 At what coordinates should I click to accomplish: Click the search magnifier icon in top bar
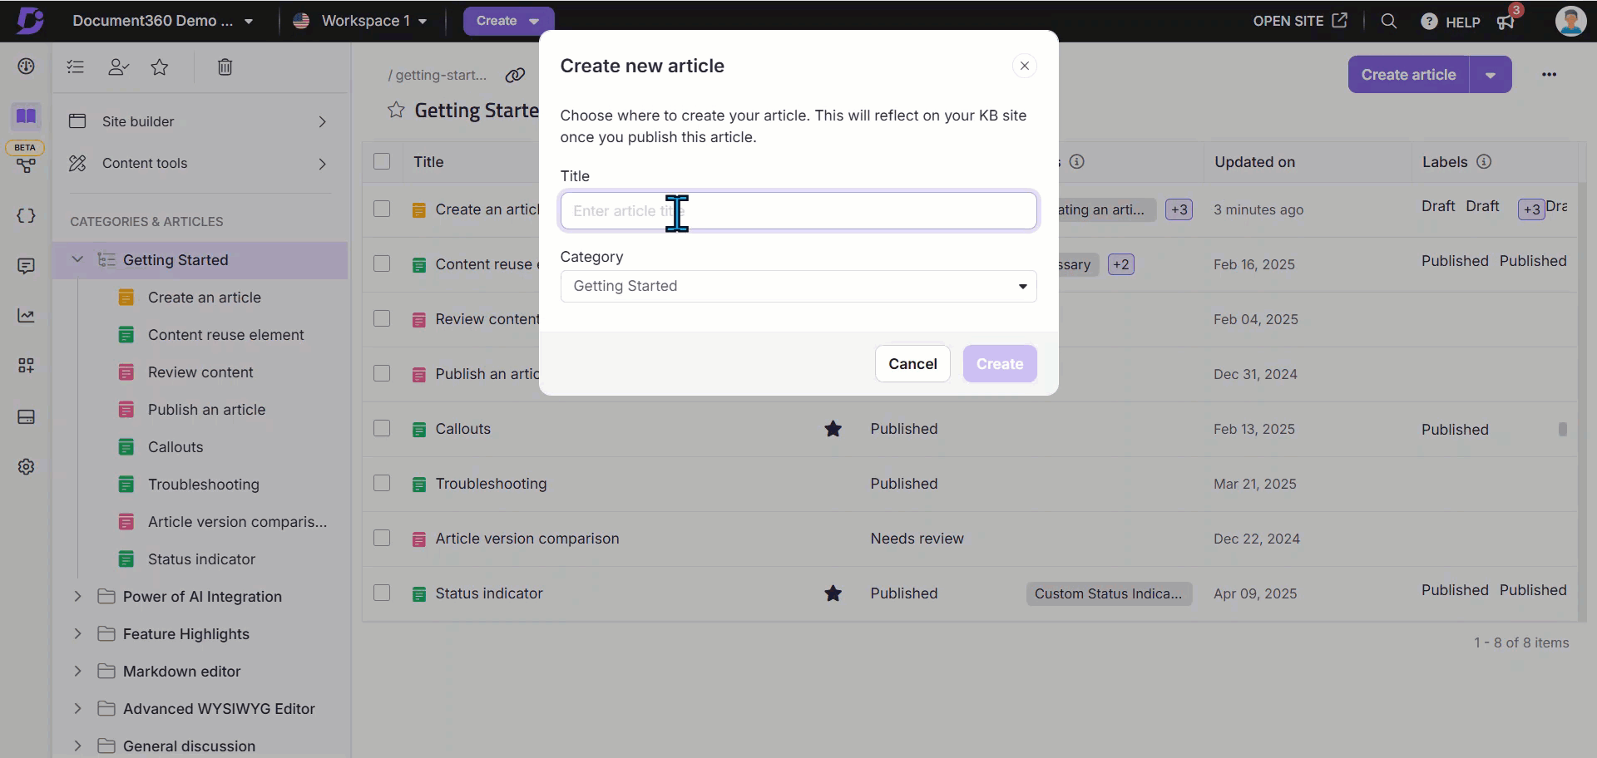coord(1388,21)
